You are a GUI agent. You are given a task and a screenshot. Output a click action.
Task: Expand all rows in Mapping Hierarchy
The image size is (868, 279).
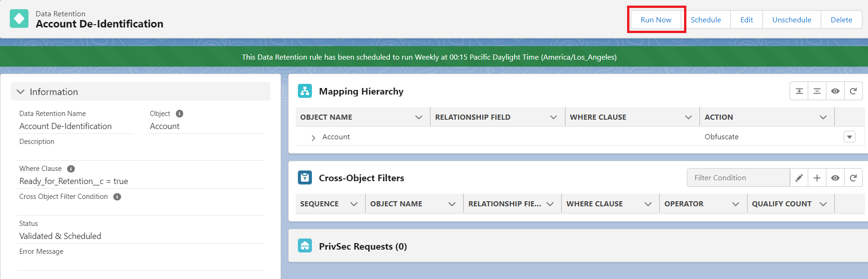[799, 91]
